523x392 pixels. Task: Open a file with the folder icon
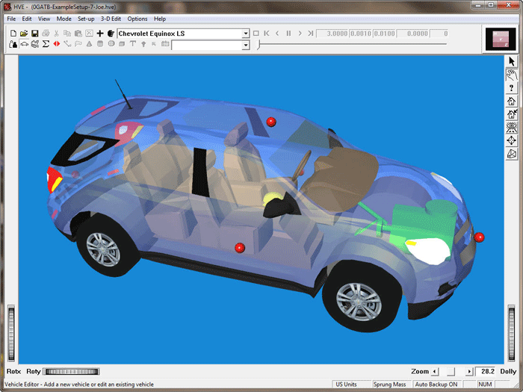click(x=24, y=34)
